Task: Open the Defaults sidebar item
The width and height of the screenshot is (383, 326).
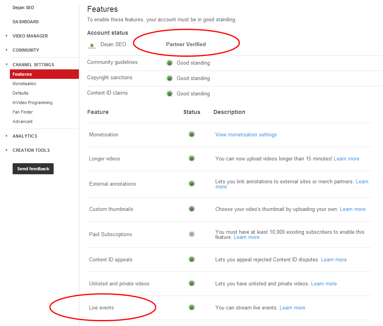Action: pos(21,93)
